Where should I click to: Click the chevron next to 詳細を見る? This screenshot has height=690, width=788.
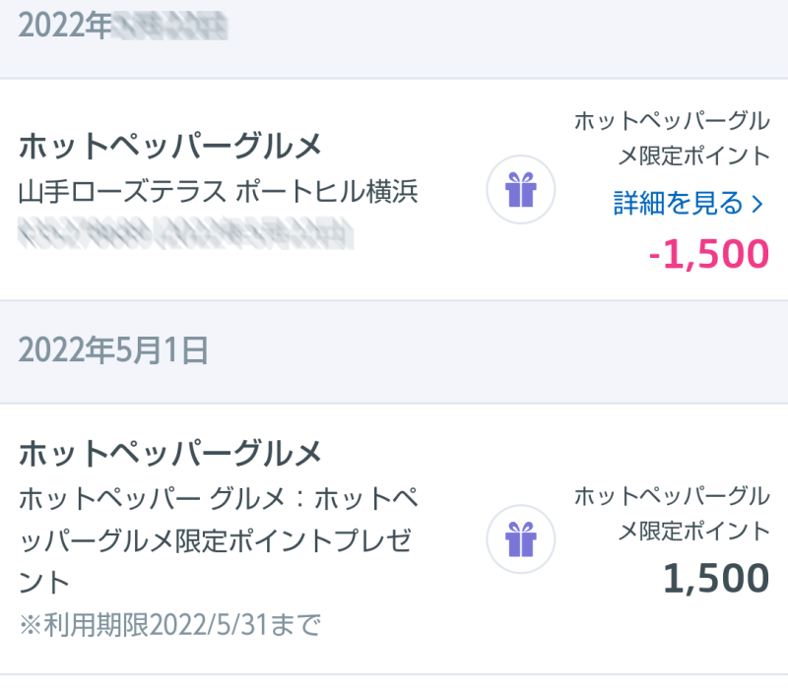tap(757, 204)
